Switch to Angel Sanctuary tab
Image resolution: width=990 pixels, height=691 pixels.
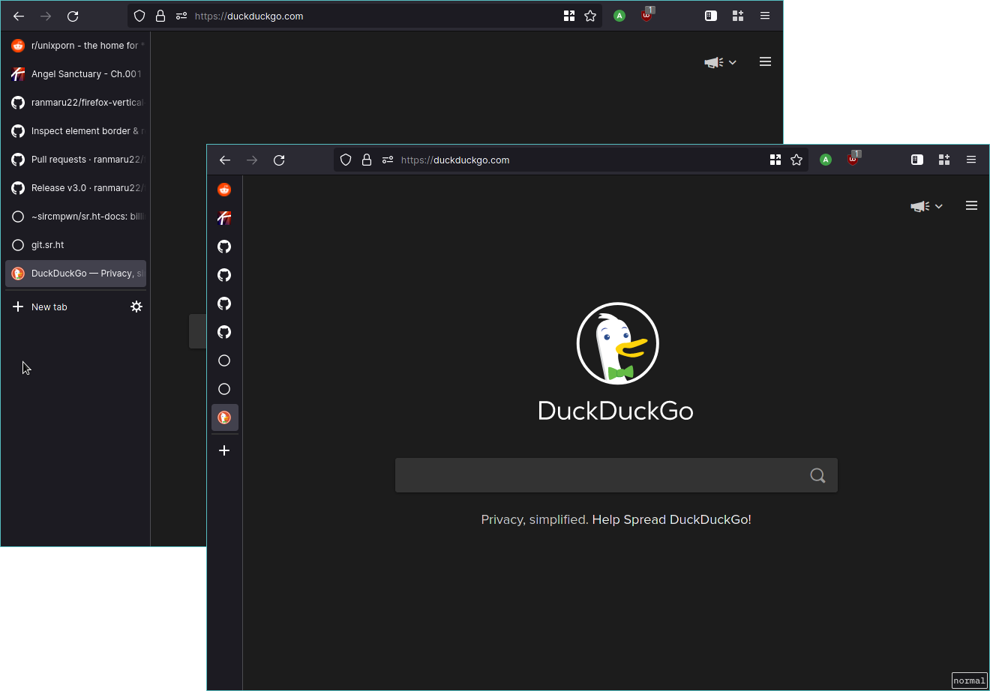click(76, 74)
